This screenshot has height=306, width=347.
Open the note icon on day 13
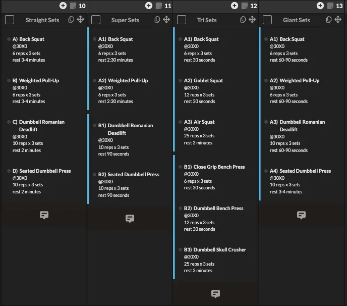330,6
